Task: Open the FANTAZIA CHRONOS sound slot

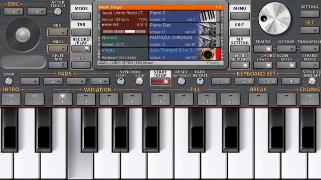Action: tap(184, 41)
